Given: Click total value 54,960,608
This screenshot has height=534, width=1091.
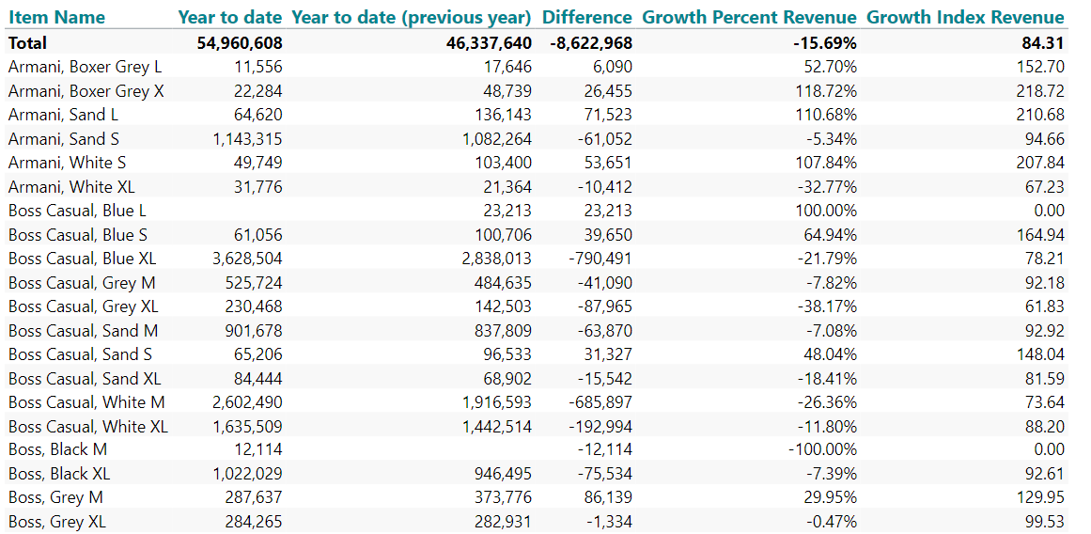Looking at the screenshot, I should [240, 43].
